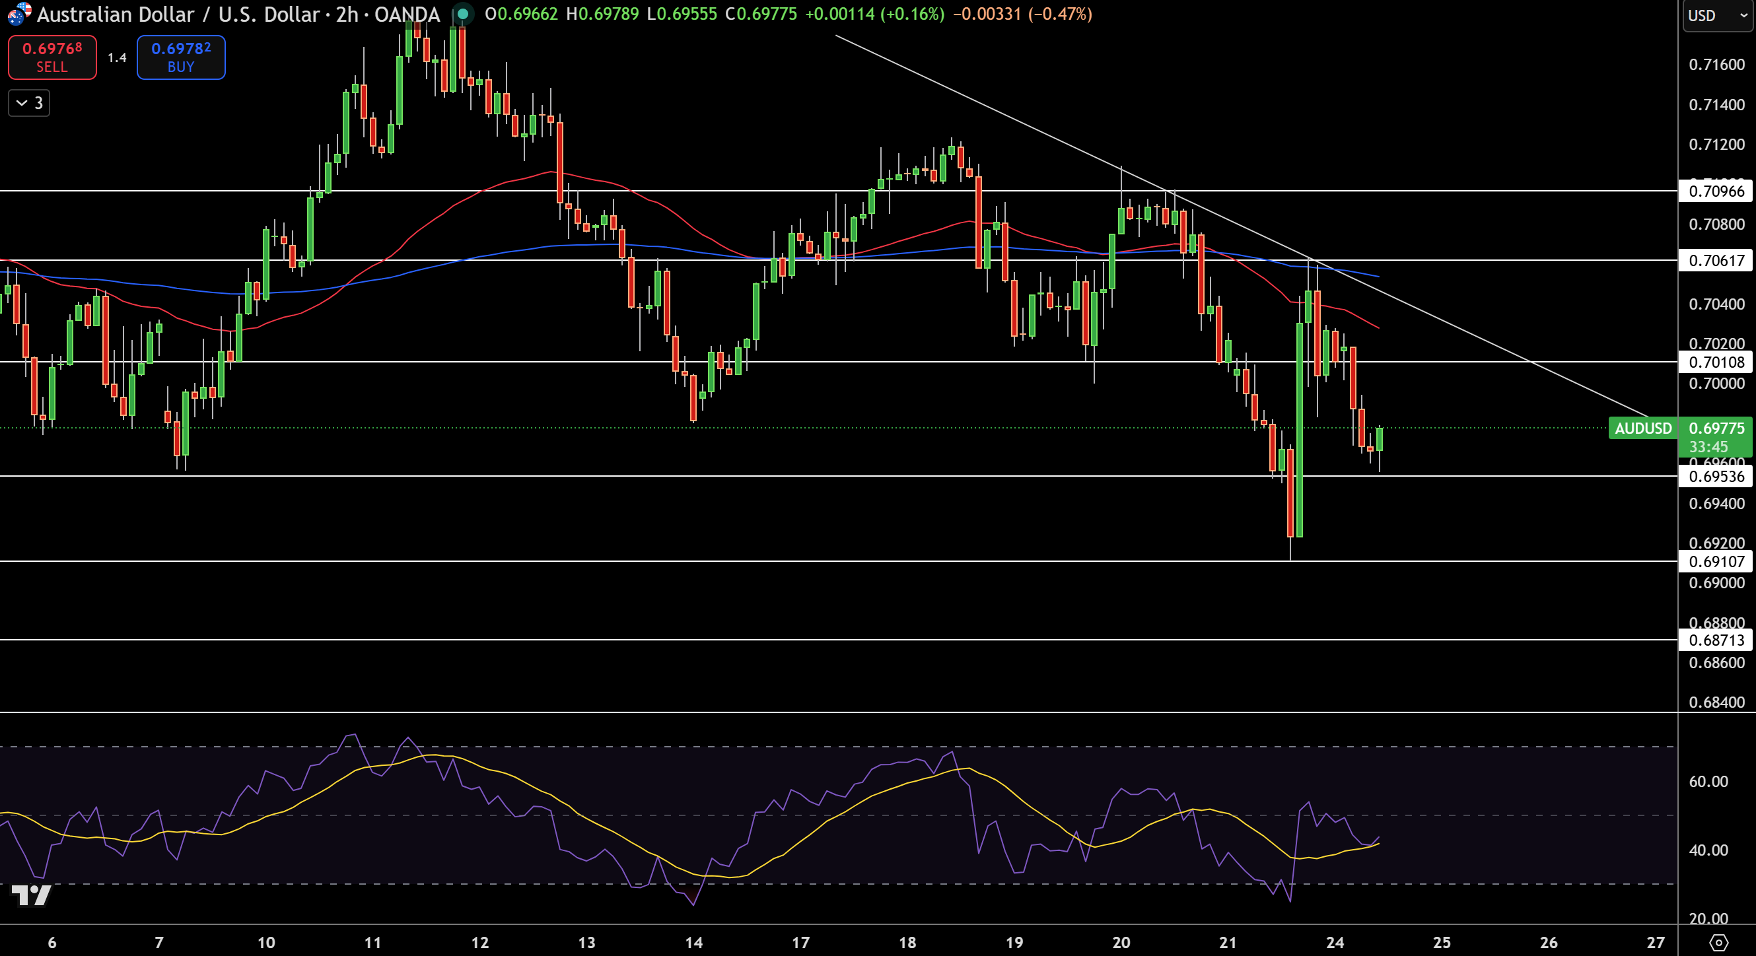This screenshot has width=1756, height=956.
Task: Click the high value H0.69789 in header
Action: pyautogui.click(x=602, y=15)
